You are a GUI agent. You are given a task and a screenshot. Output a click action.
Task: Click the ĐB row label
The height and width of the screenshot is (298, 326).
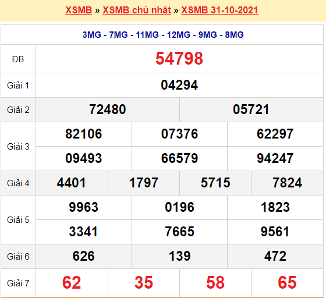18,59
